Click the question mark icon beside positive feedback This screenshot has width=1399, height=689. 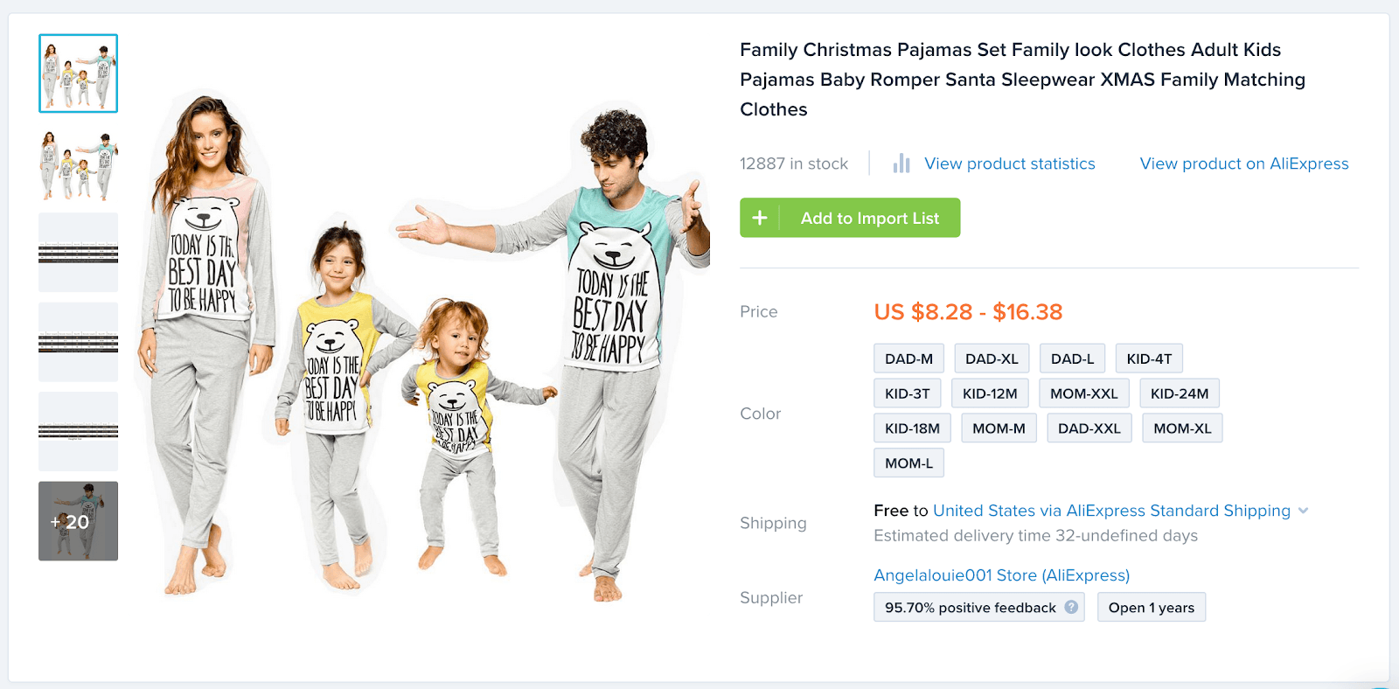1071,607
